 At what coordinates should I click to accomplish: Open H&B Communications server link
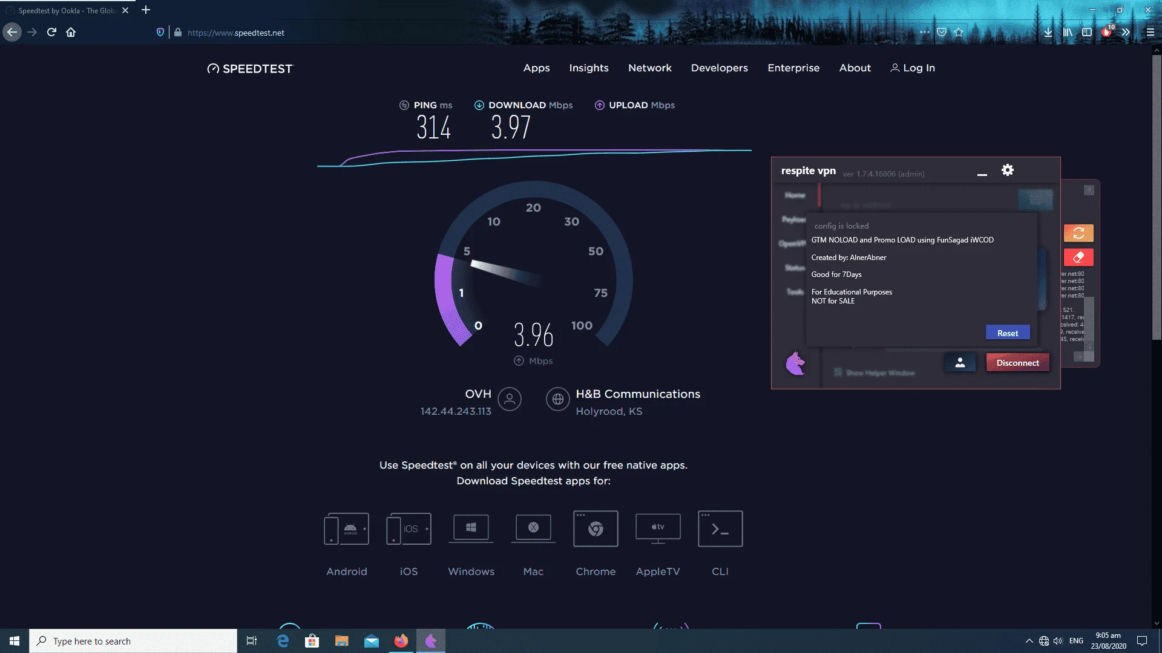point(638,394)
